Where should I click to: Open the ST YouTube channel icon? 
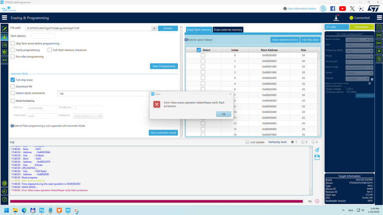[342, 8]
